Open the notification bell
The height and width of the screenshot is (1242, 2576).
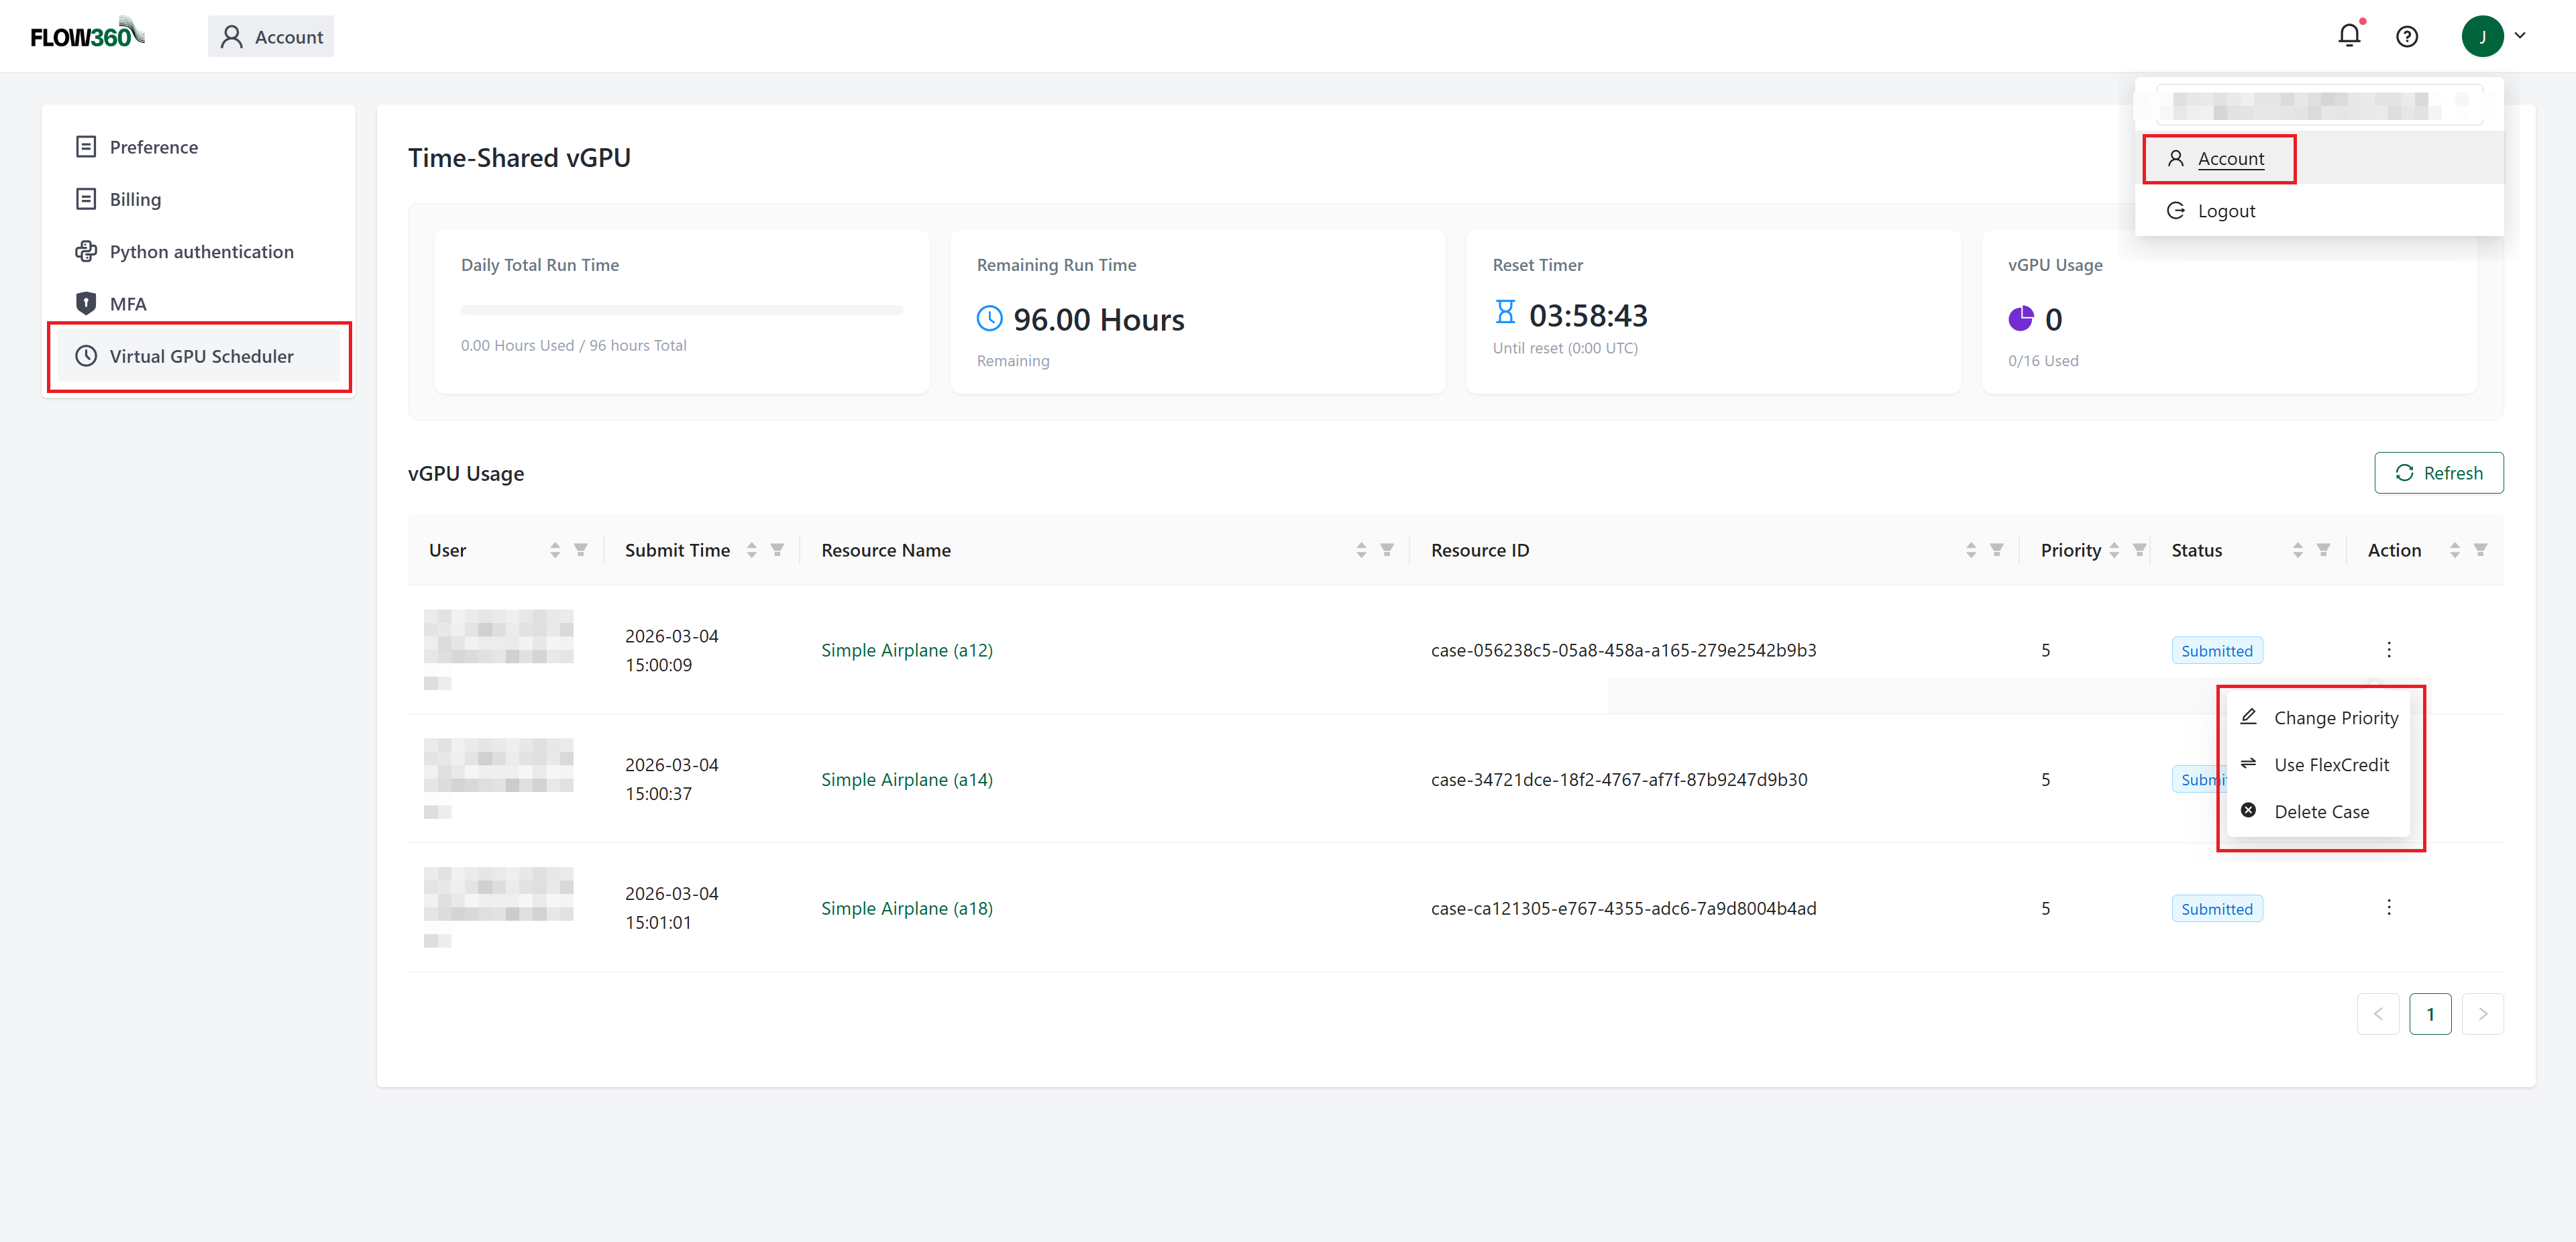point(2349,35)
